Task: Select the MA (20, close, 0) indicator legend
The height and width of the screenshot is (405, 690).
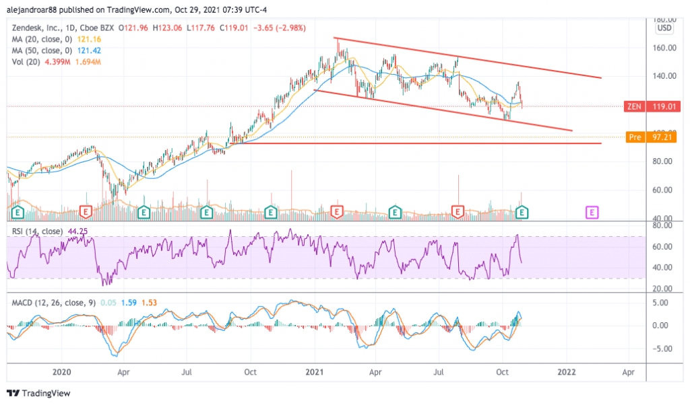Action: pyautogui.click(x=41, y=39)
